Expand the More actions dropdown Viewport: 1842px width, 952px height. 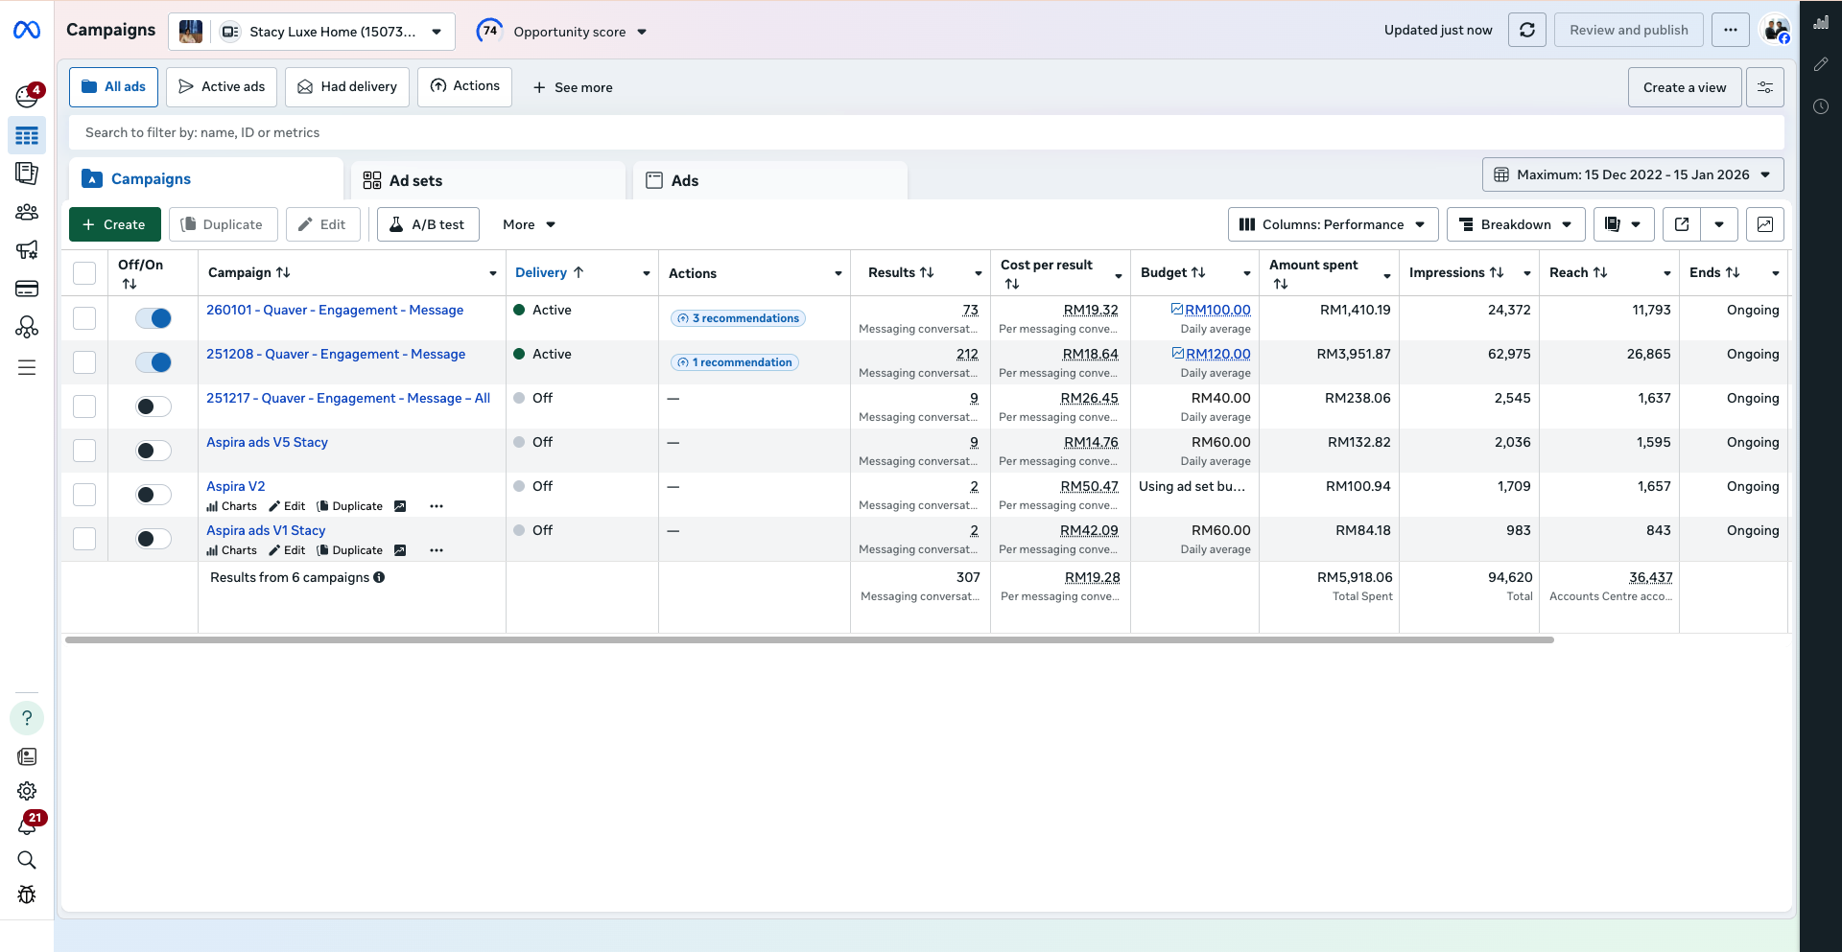click(x=529, y=224)
